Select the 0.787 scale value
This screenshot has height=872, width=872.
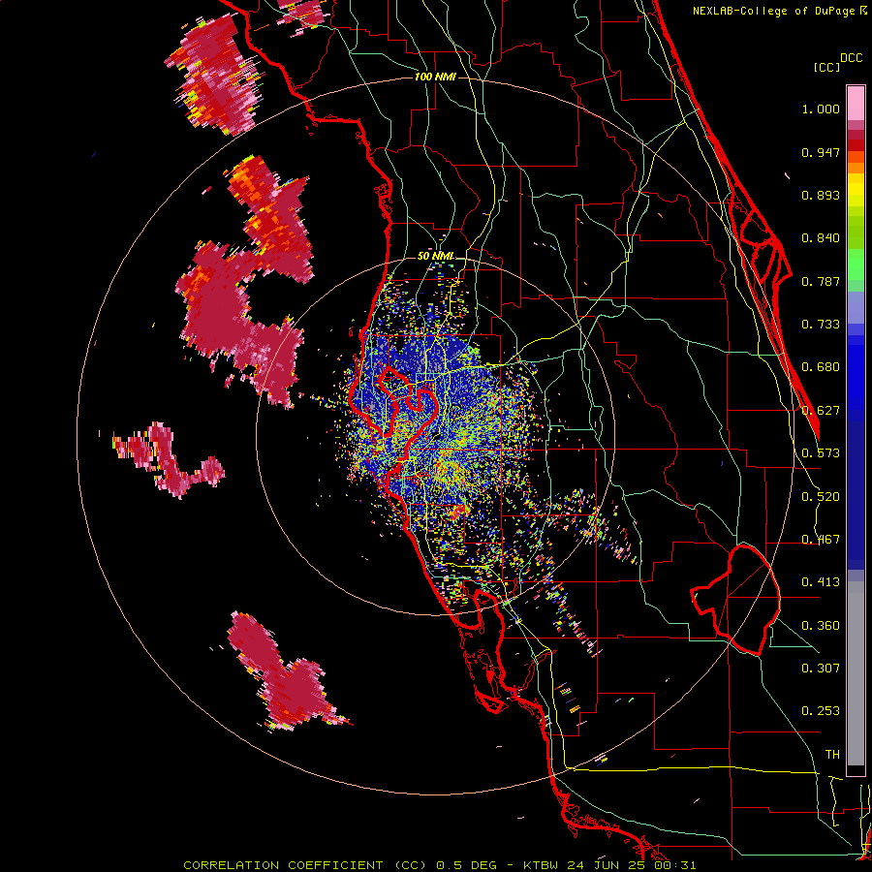coord(821,281)
